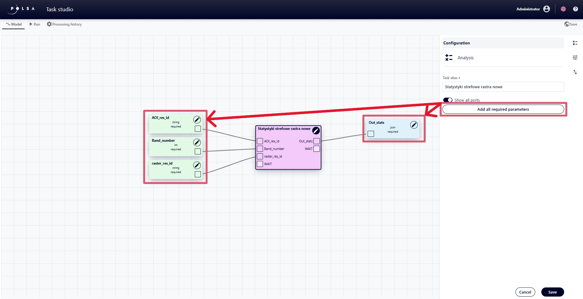Open the raster_res_id edit pencil icon
This screenshot has width=583, height=299.
coord(197,165)
